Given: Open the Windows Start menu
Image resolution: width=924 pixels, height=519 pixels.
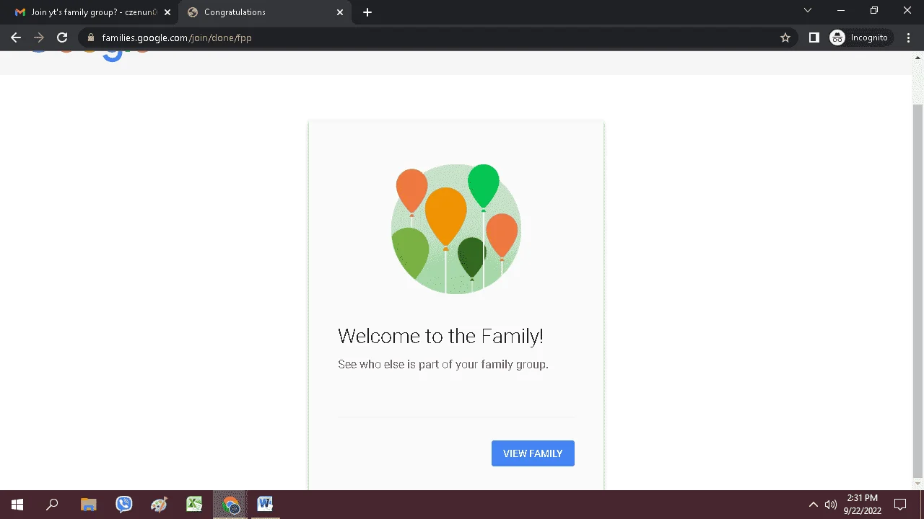Looking at the screenshot, I should click(17, 505).
